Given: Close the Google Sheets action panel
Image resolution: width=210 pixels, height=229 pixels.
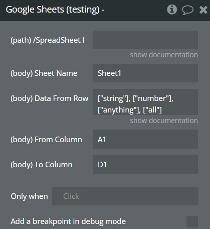Looking at the screenshot, I should (x=203, y=10).
